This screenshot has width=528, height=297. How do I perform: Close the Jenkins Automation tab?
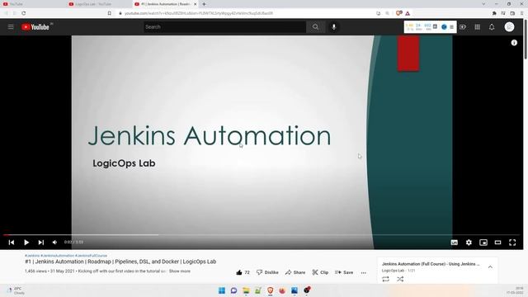click(196, 4)
